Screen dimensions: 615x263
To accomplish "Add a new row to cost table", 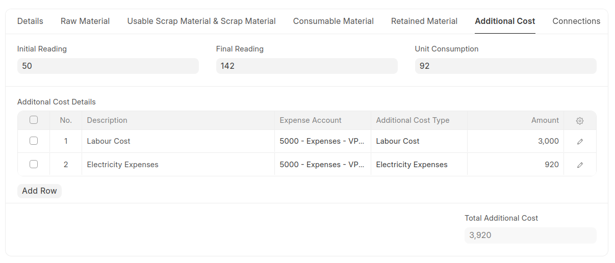I will tap(39, 191).
